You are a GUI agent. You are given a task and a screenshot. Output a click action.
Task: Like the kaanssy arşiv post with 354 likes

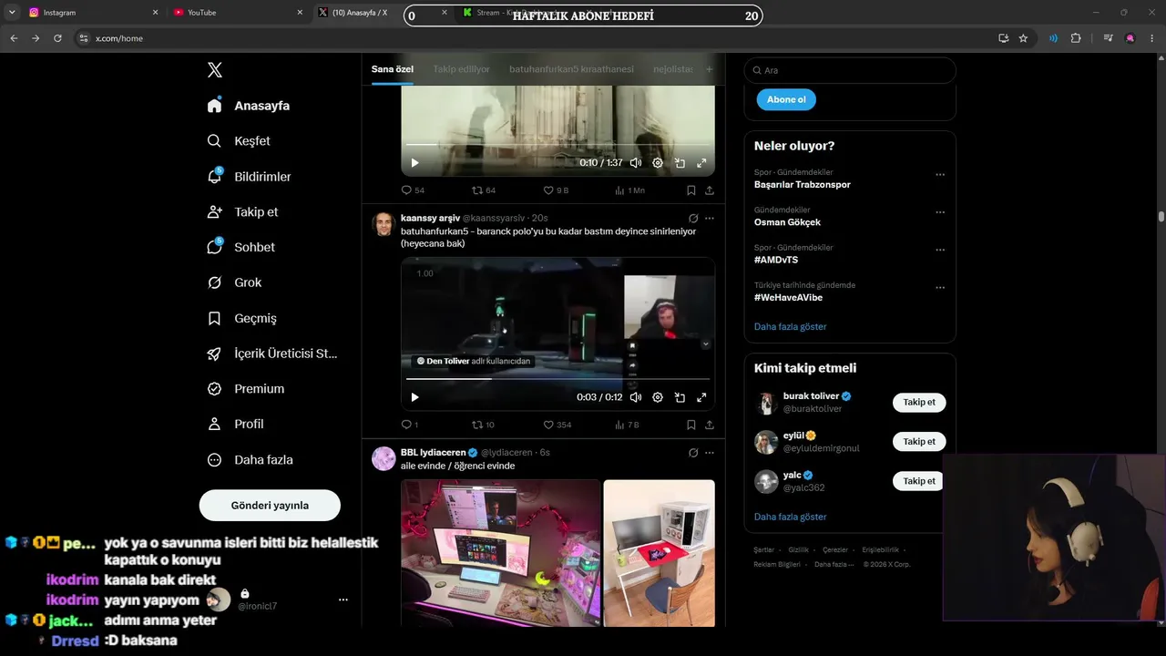(x=557, y=425)
